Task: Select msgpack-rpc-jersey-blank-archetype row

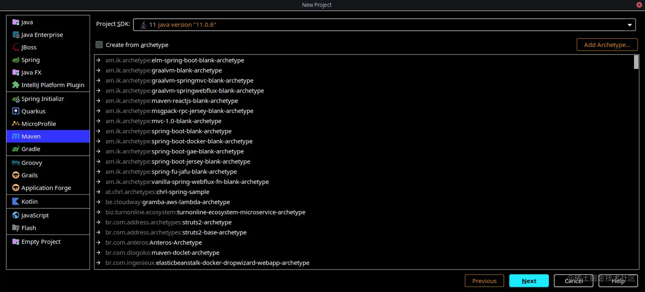Action: coord(364,111)
